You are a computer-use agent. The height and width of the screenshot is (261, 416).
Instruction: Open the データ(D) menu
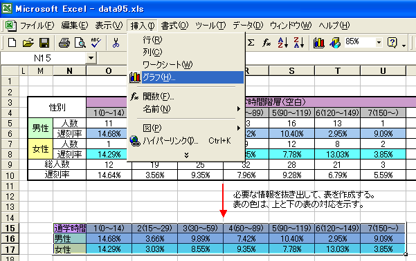[248, 26]
